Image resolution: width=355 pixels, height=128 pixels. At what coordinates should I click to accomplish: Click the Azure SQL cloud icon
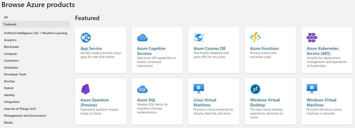point(142,89)
